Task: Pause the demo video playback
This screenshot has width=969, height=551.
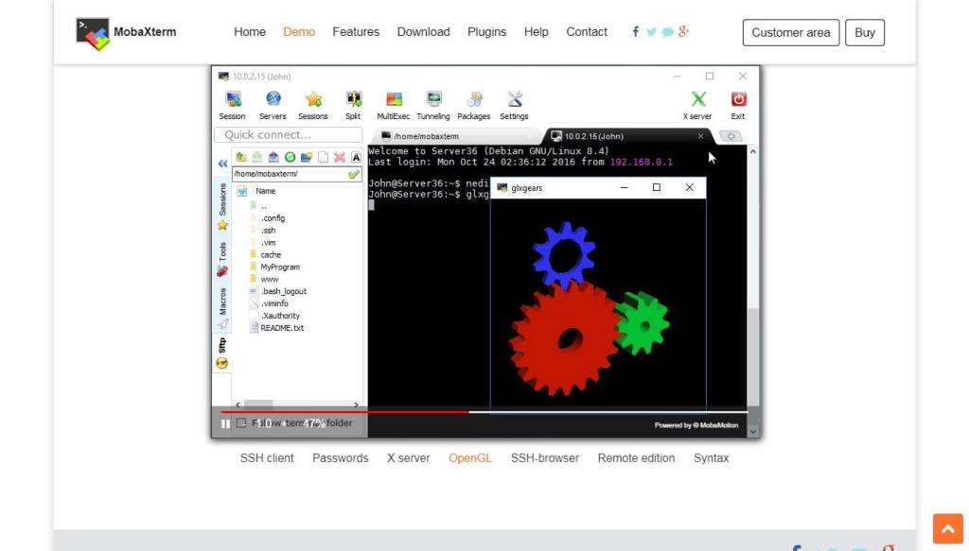Action: 225,424
